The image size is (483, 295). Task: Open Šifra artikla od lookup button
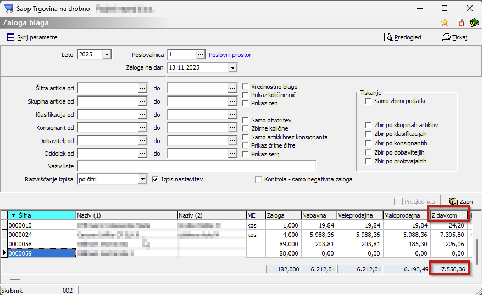[x=142, y=88]
